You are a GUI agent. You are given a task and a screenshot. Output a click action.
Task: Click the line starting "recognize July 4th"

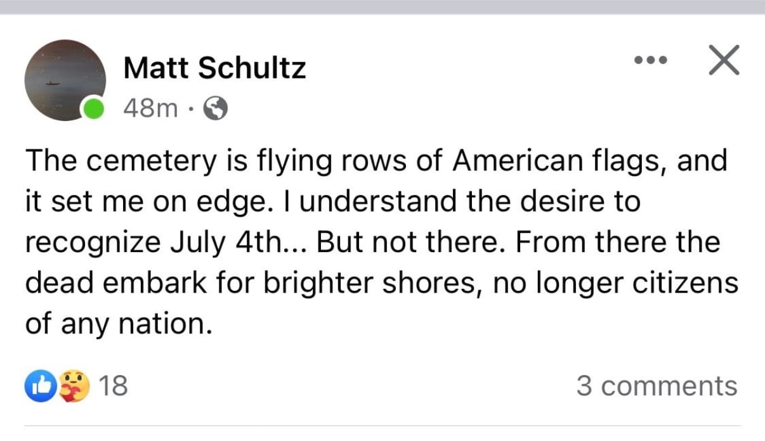pos(372,243)
